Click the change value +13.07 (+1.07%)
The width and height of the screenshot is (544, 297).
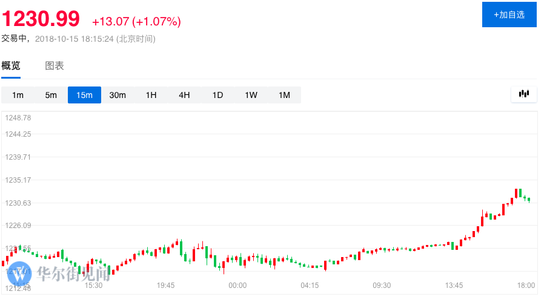click(x=136, y=22)
